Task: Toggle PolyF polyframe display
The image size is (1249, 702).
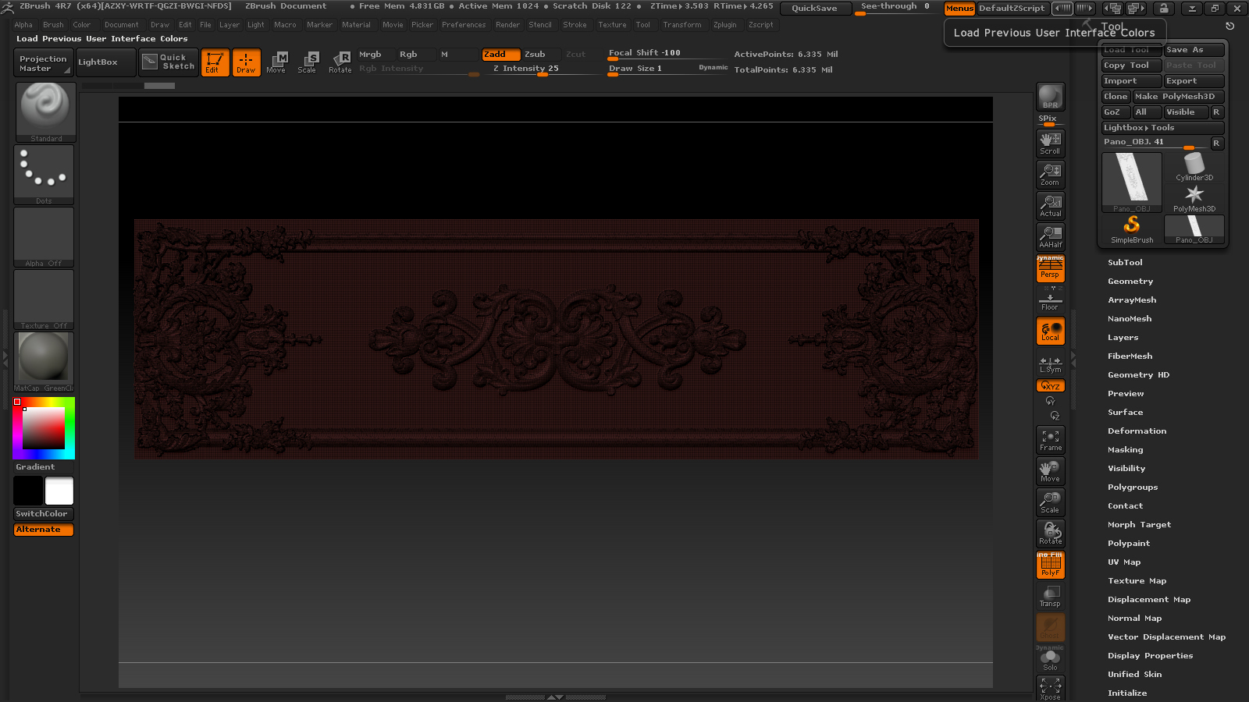Action: (1050, 565)
